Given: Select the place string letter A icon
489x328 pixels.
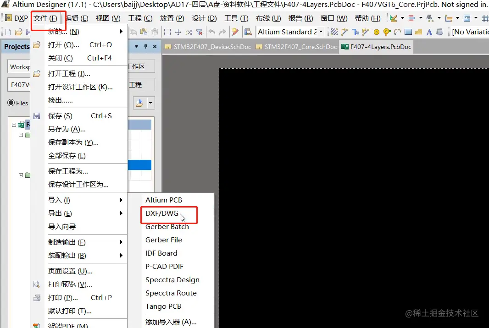Looking at the screenshot, I should click(429, 32).
